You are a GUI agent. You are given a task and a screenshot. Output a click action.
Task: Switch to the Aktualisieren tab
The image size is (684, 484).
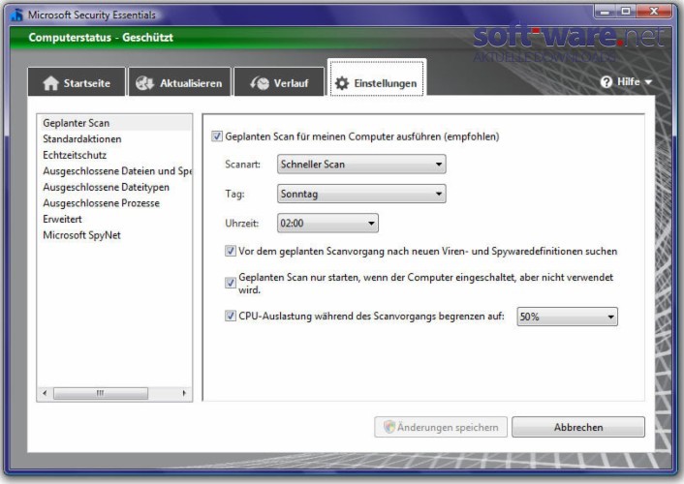click(x=179, y=81)
